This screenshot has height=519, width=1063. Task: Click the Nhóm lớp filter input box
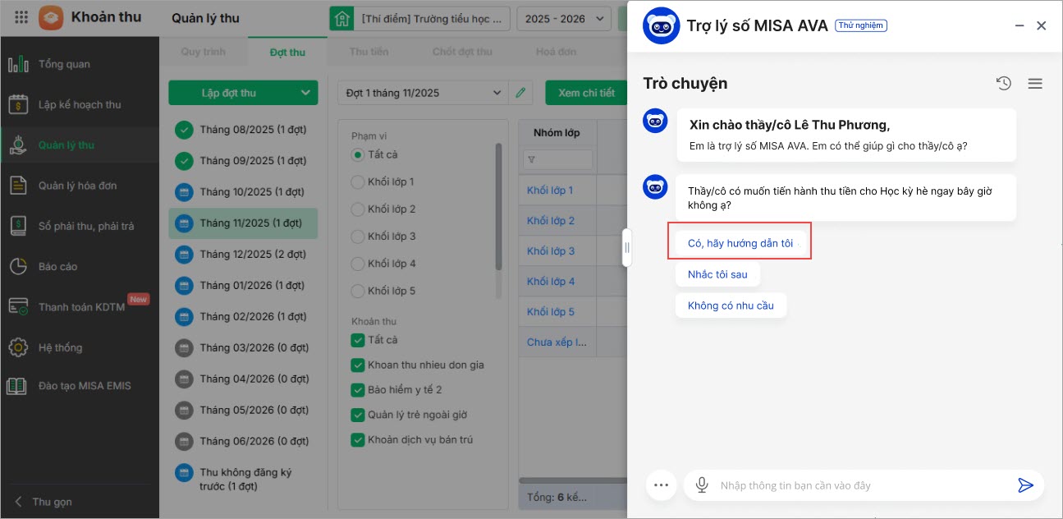557,159
